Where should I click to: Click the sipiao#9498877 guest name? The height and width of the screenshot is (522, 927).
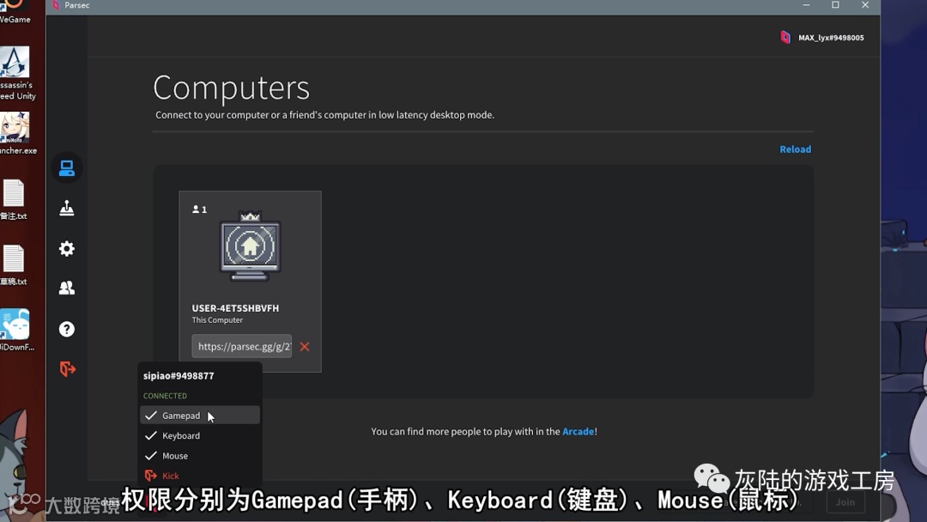coord(179,376)
